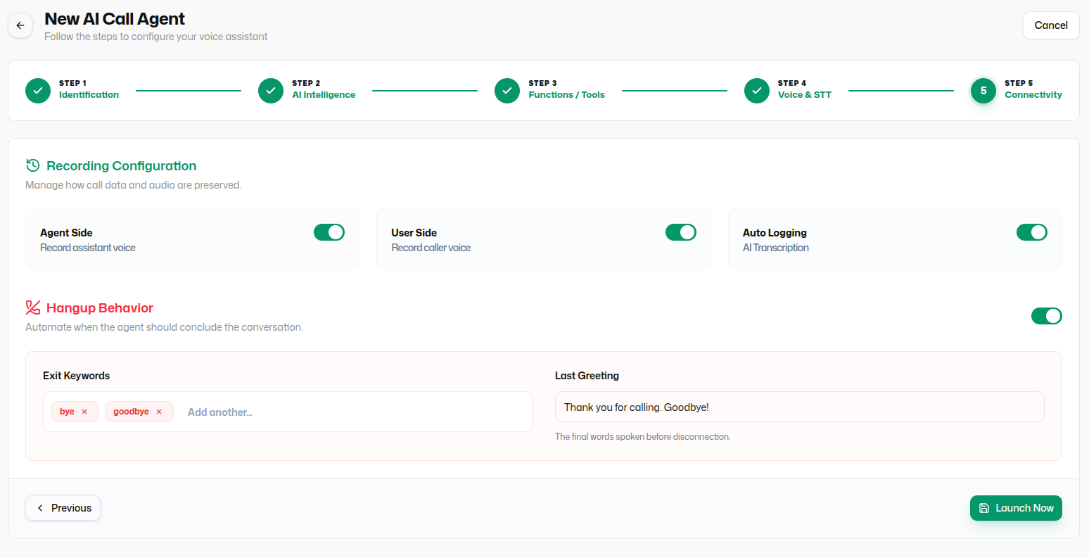Jump to the Functions / Tools step label

click(566, 95)
